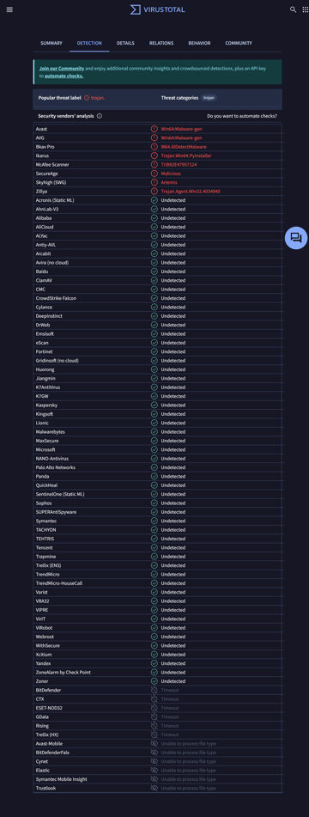This screenshot has height=817, width=309.
Task: Open the floating chat bubble button
Action: pyautogui.click(x=296, y=238)
